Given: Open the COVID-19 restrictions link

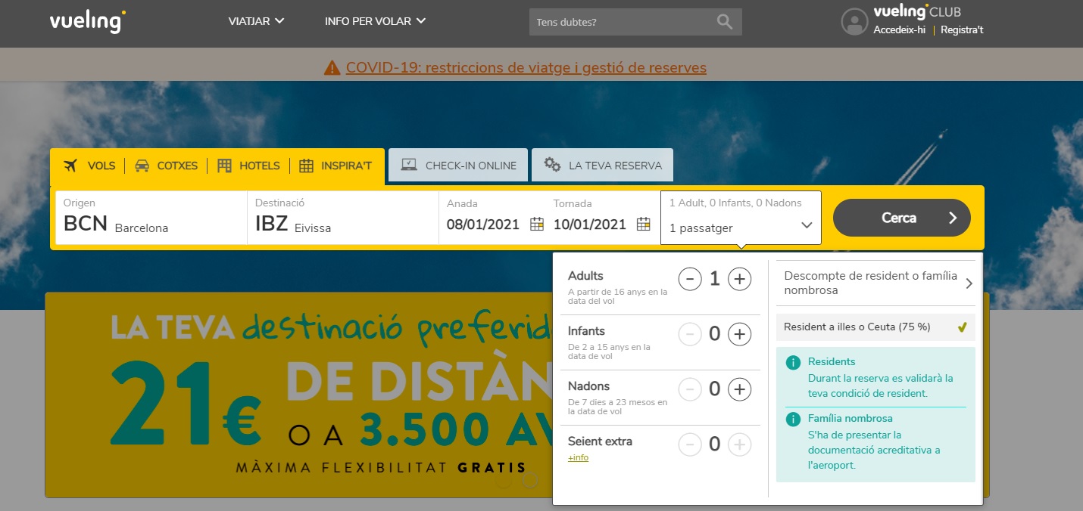Looking at the screenshot, I should coord(526,68).
